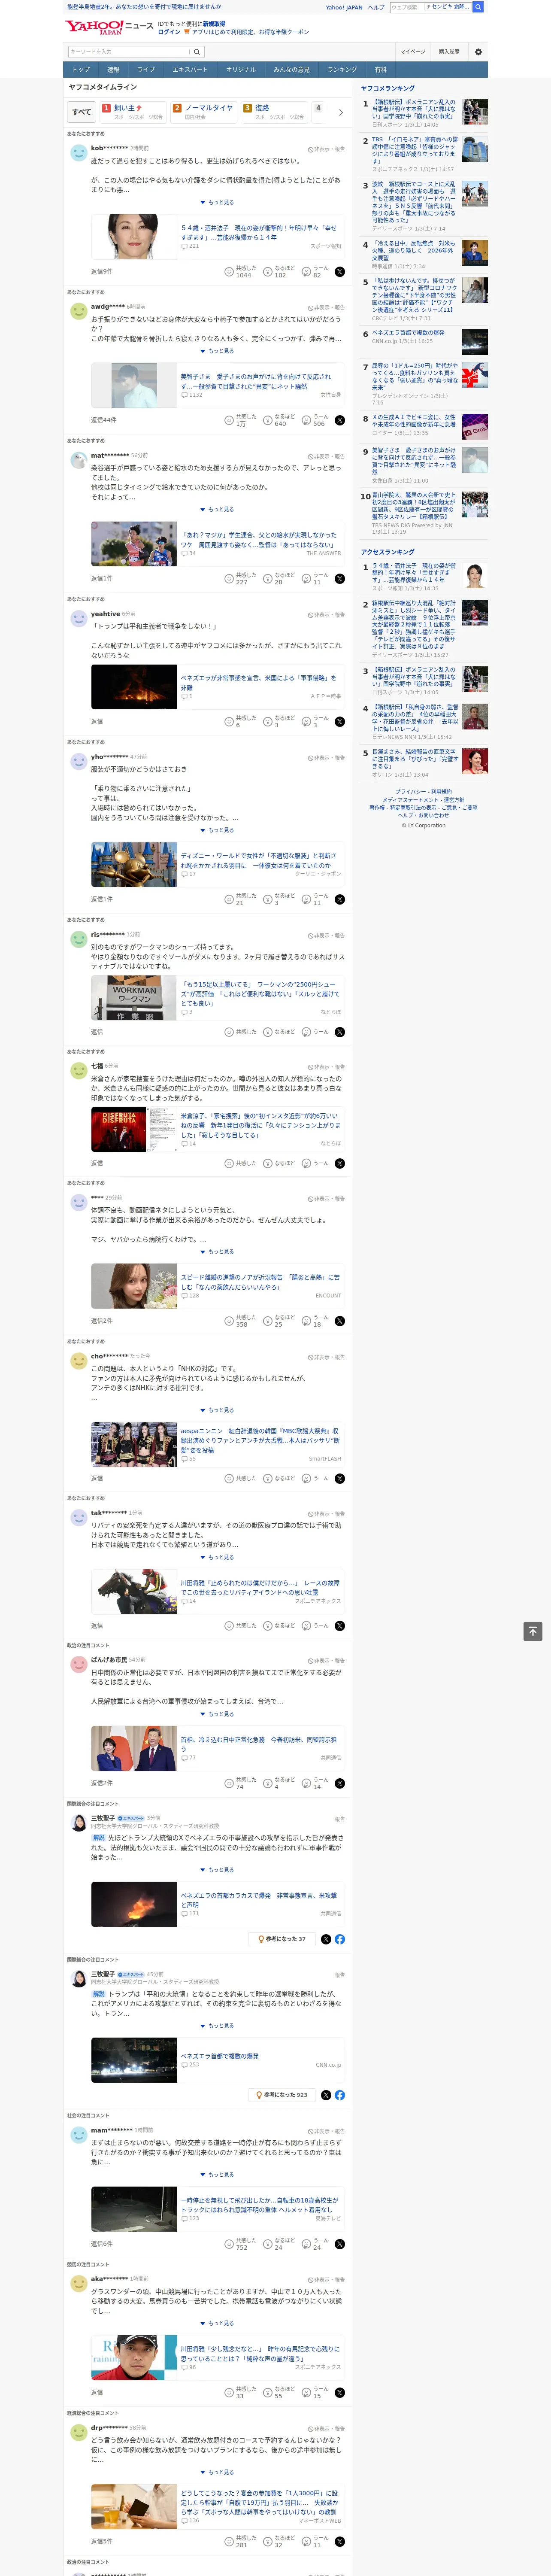This screenshot has height=2576, width=551.
Task: Open the ログイン link
Action: [x=169, y=32]
